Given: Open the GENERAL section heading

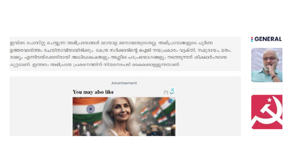Looking at the screenshot, I should [268, 39].
